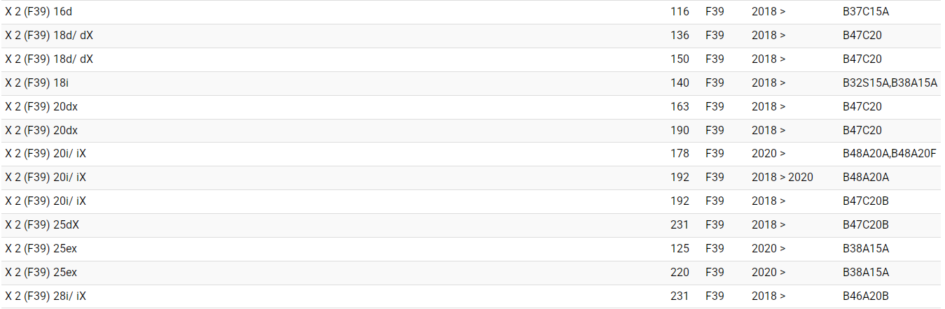Select the X 2 (F39) 18i model name
This screenshot has height=309, width=945.
(36, 83)
